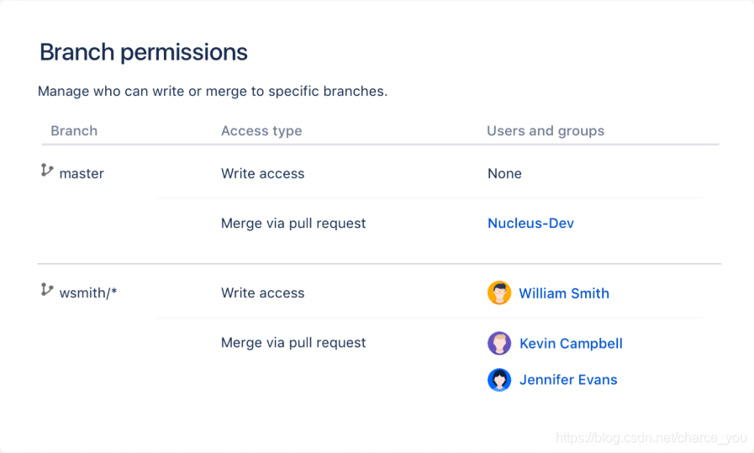The width and height of the screenshot is (754, 453).
Task: Click the Branch permissions heading
Action: coord(143,52)
